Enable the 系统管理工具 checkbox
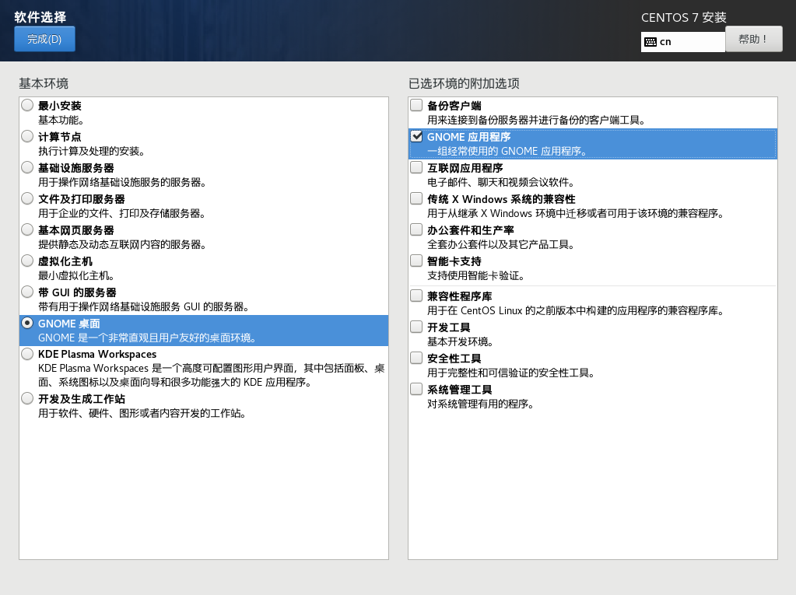Screen dimensions: 796x595 pos(416,389)
